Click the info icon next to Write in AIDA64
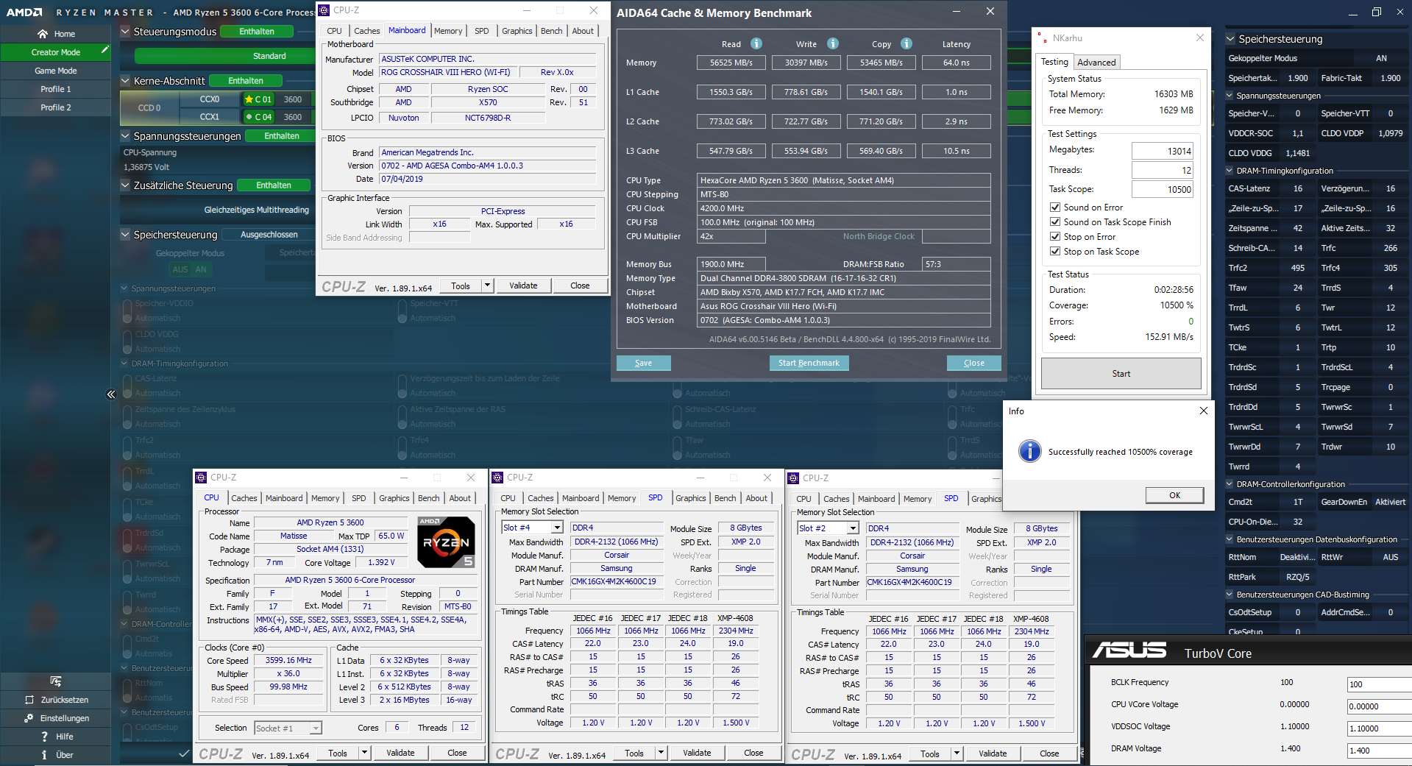This screenshot has width=1412, height=766. click(833, 43)
